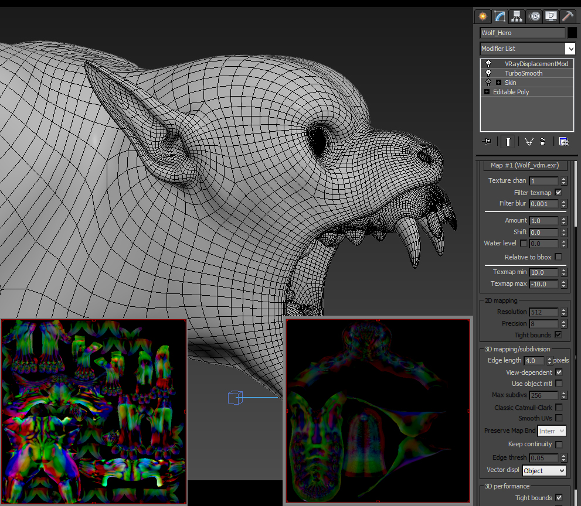Image resolution: width=581 pixels, height=506 pixels.
Task: Click the Max subdivs spinner arrows
Action: tap(563, 395)
